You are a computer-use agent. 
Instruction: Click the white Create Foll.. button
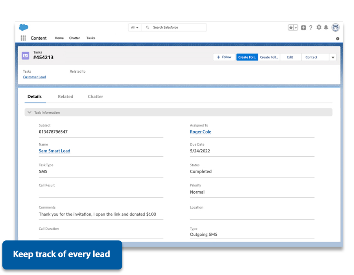[x=269, y=57]
